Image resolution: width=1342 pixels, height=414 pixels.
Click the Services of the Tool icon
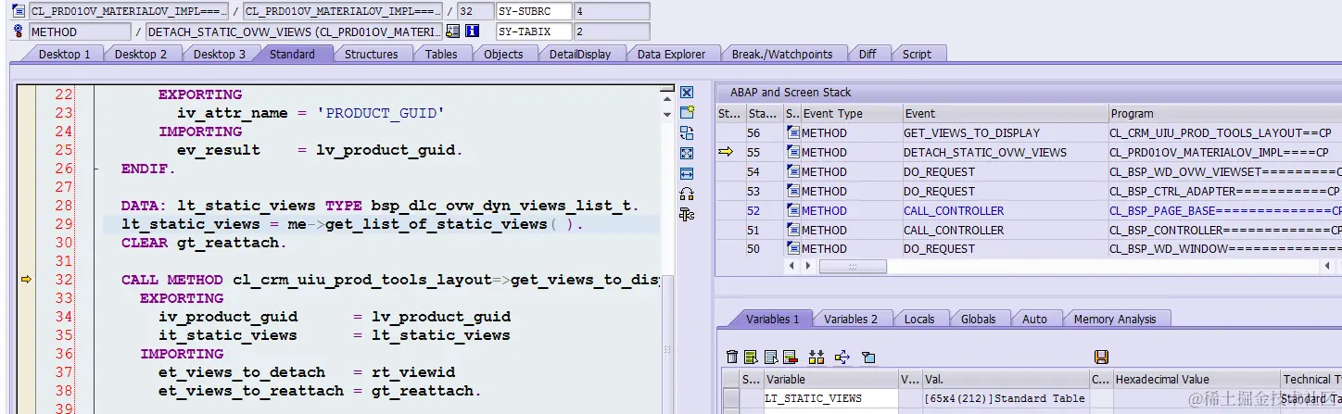click(x=687, y=194)
